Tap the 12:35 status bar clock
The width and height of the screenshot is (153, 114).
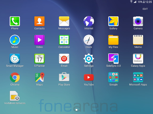148,2
